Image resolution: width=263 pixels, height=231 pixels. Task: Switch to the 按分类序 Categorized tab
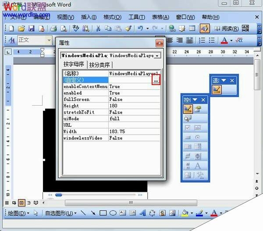click(100, 65)
